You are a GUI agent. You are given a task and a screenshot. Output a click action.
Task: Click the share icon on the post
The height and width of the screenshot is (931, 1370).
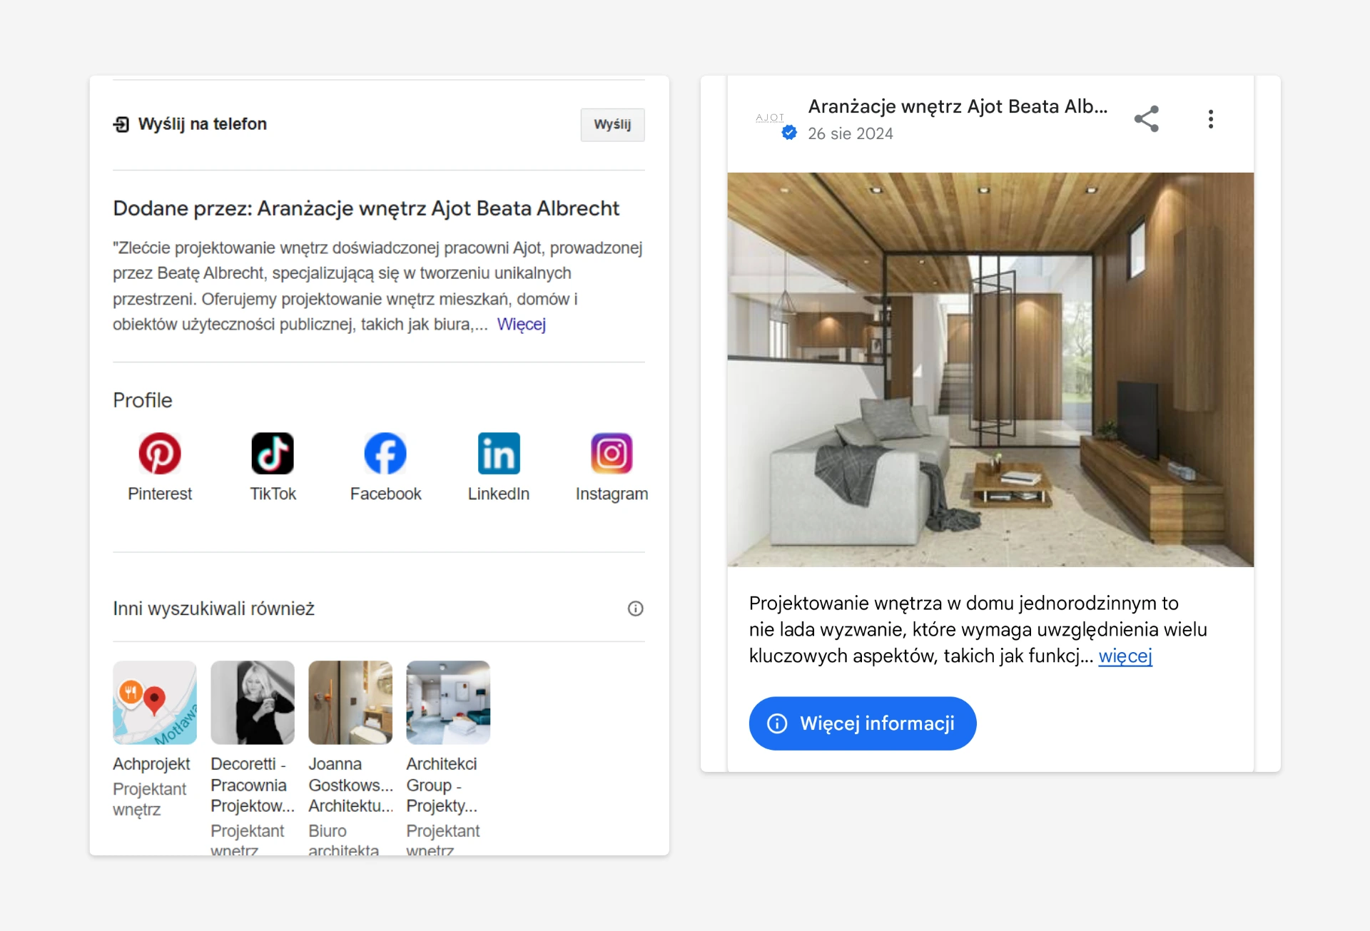[1147, 118]
